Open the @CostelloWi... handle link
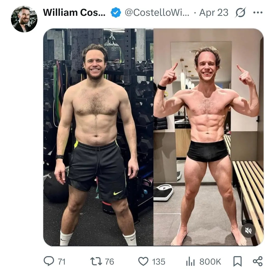The height and width of the screenshot is (274, 275). (157, 13)
